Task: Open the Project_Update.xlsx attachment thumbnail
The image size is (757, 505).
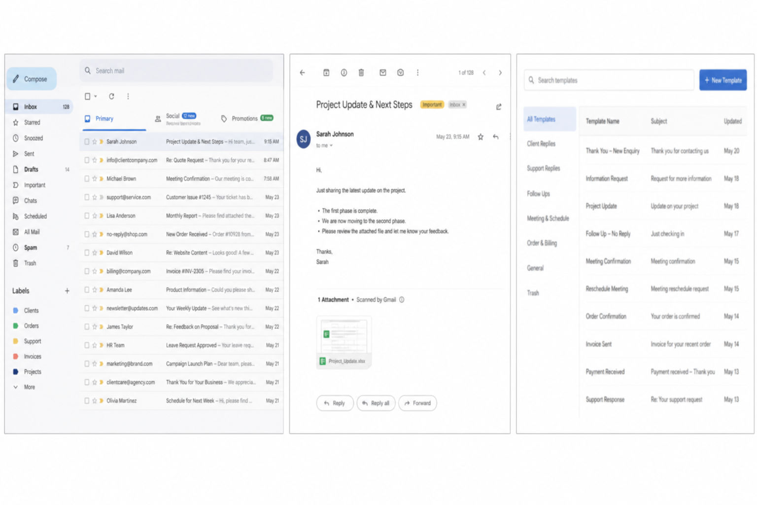Action: tap(344, 343)
